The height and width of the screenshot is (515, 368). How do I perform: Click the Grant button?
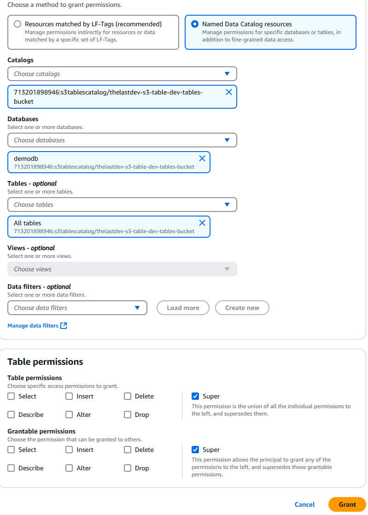346,504
